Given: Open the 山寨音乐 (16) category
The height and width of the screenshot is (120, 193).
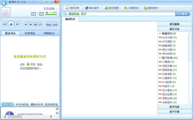Looking at the screenshot, I should 170,78.
